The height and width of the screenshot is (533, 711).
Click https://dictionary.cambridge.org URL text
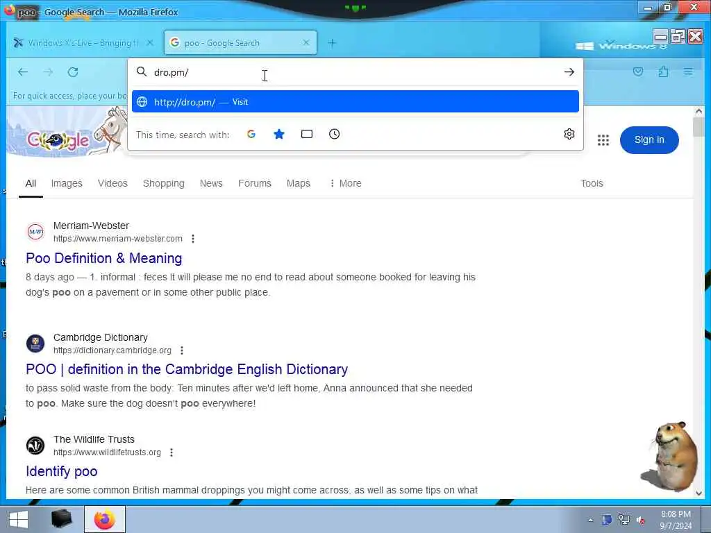tap(112, 350)
